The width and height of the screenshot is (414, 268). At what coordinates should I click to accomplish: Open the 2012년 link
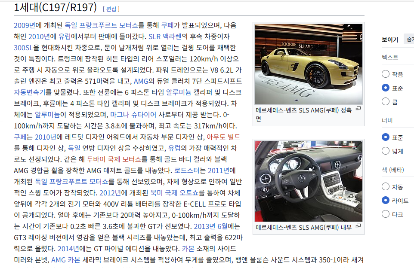[110, 193]
